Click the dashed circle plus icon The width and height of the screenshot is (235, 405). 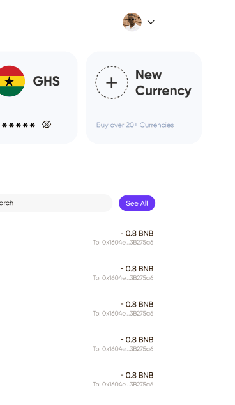[112, 82]
